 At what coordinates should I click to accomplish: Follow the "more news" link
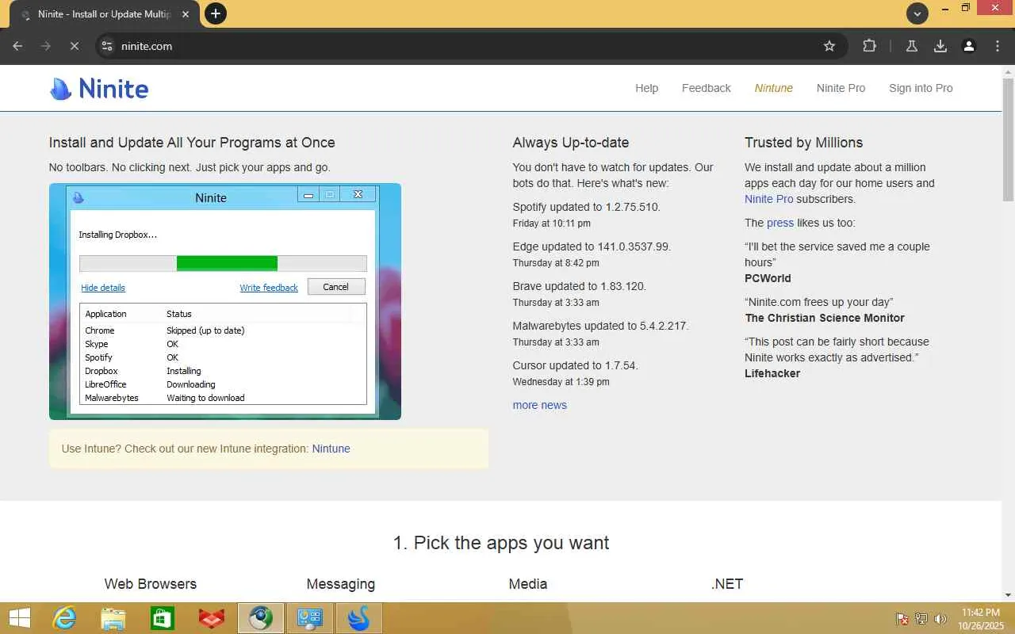tap(539, 405)
